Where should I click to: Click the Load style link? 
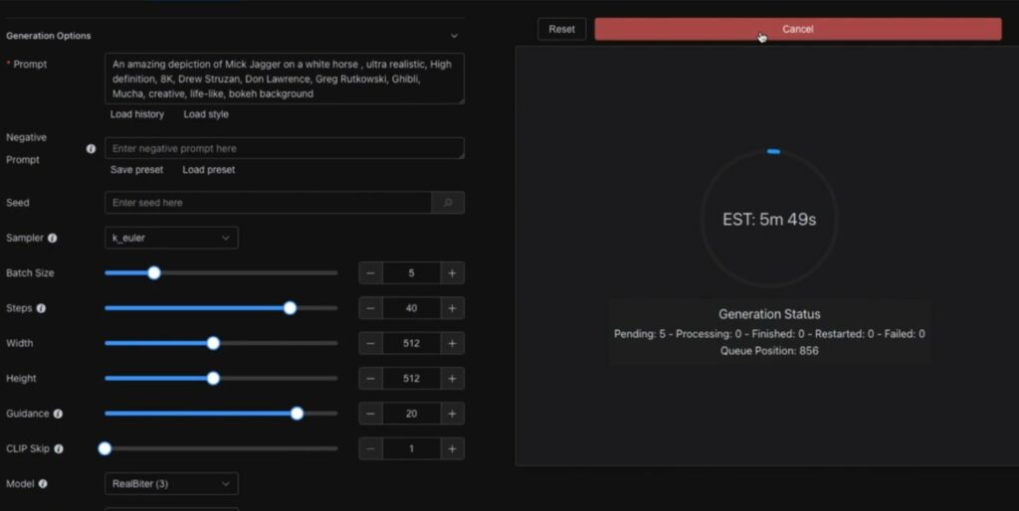point(206,114)
